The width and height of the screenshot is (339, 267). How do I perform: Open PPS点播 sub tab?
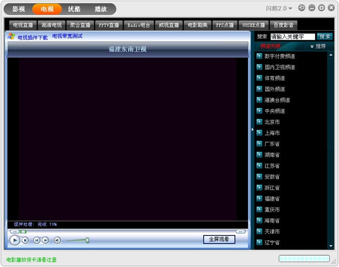coord(225,25)
